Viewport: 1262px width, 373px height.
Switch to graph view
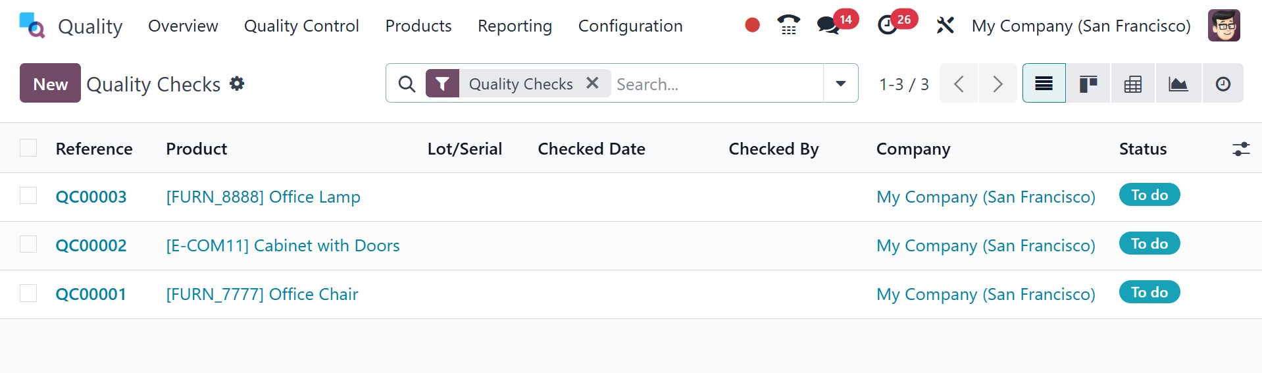(x=1178, y=84)
